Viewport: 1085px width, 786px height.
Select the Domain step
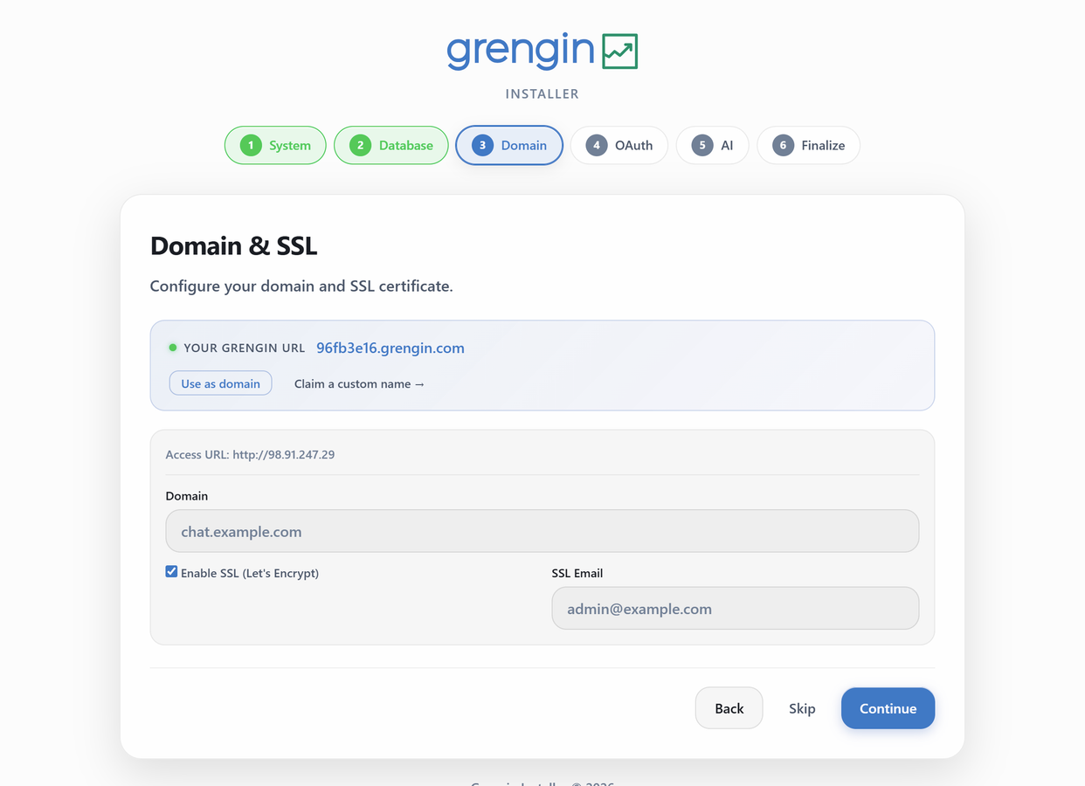pyautogui.click(x=509, y=145)
